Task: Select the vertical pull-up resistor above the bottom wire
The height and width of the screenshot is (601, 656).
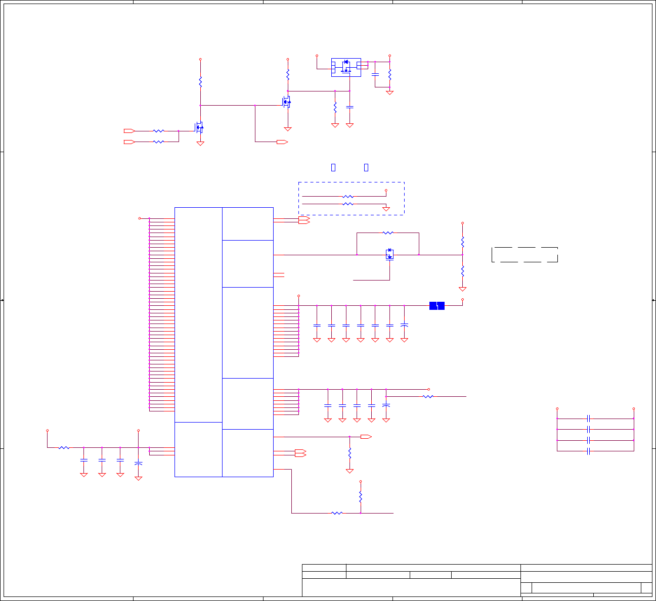Action: [x=361, y=497]
